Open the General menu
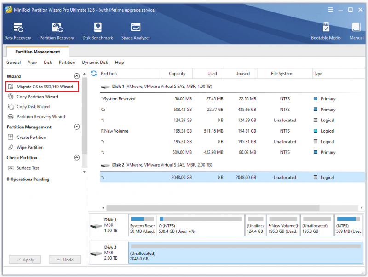 pyautogui.click(x=14, y=63)
